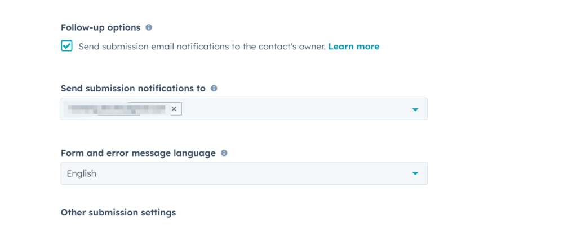
Task: Click the caret icon in the English language field
Action: coord(415,174)
